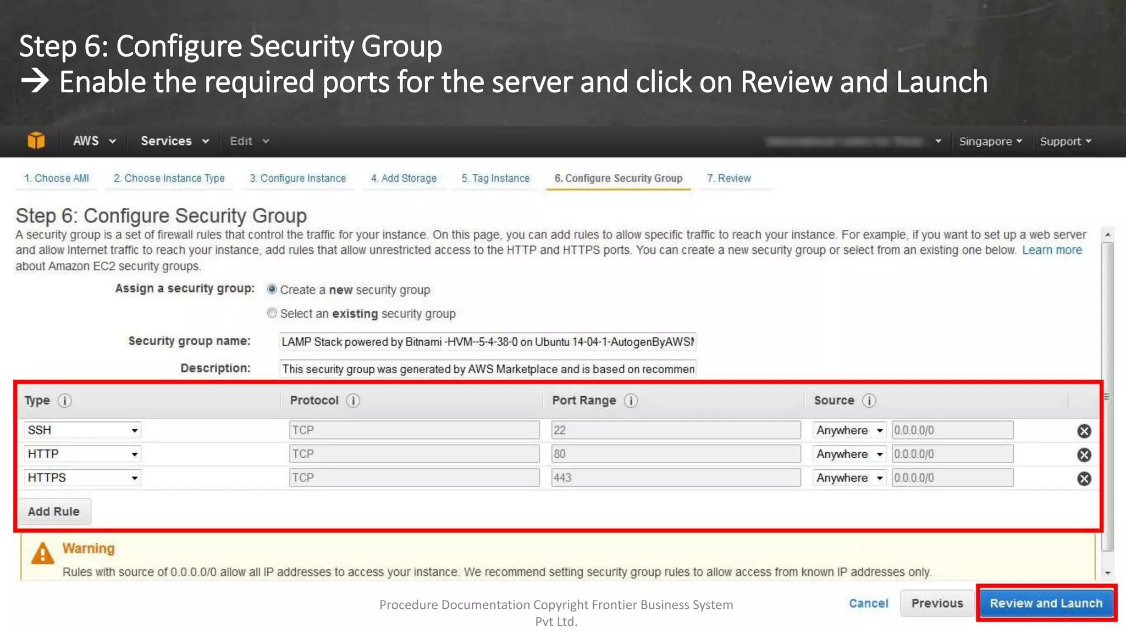Select 6. Configure Security Group tab
The image size is (1126, 633).
tap(618, 178)
